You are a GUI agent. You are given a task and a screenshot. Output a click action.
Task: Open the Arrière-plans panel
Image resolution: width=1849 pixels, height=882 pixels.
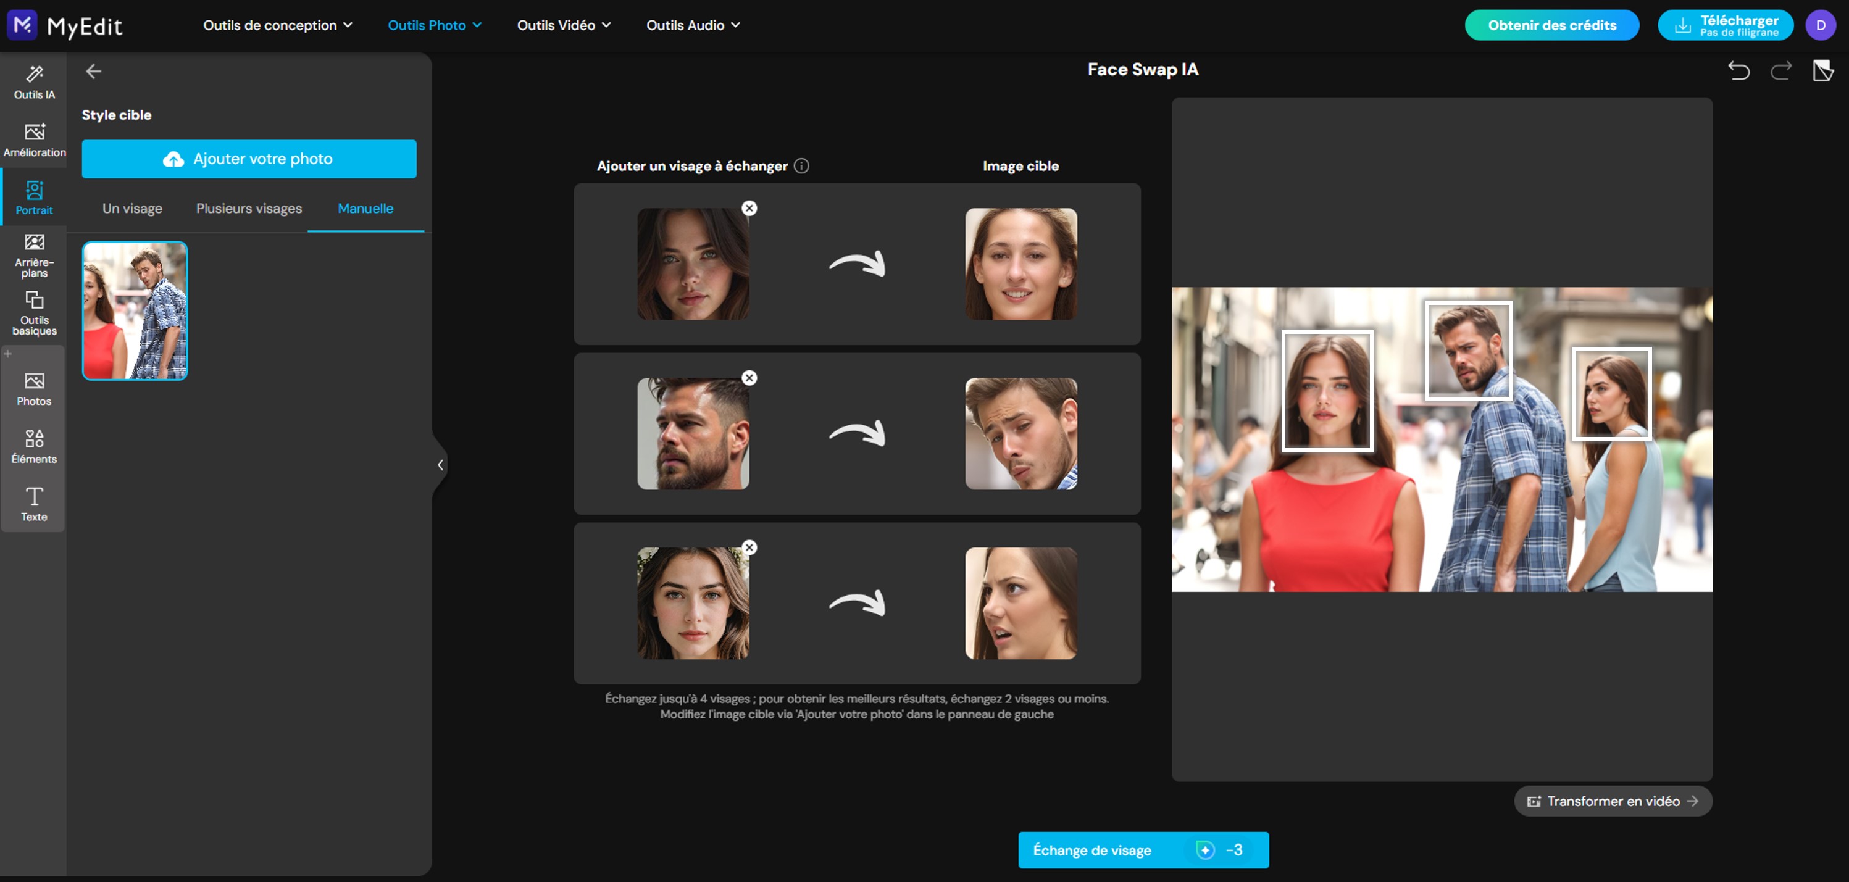point(34,256)
